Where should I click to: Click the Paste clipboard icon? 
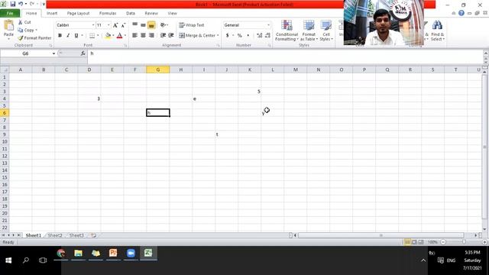(8, 25)
